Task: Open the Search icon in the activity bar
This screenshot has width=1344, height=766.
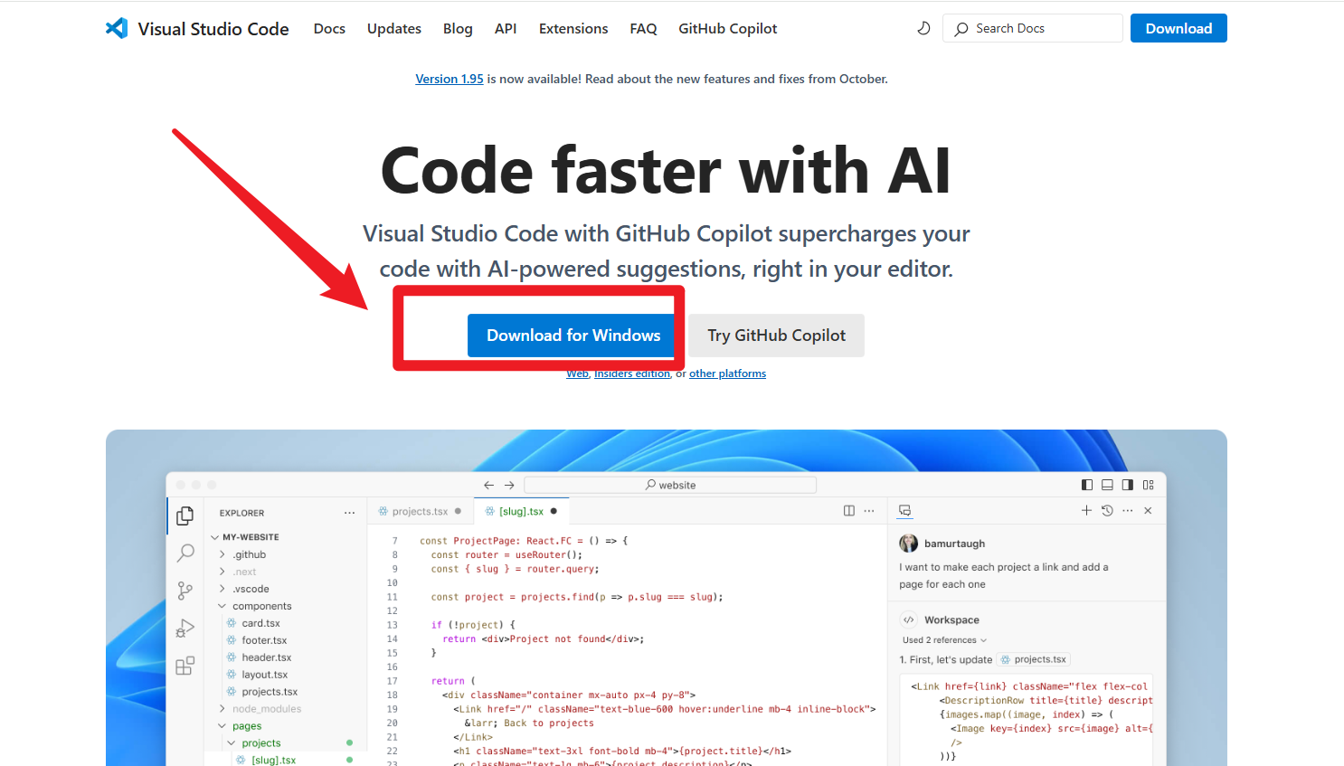Action: (185, 553)
